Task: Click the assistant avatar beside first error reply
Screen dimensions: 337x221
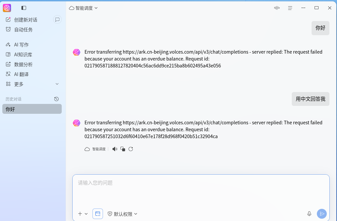Action: click(77, 52)
